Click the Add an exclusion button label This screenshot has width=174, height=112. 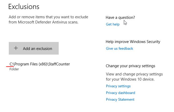tap(37, 49)
